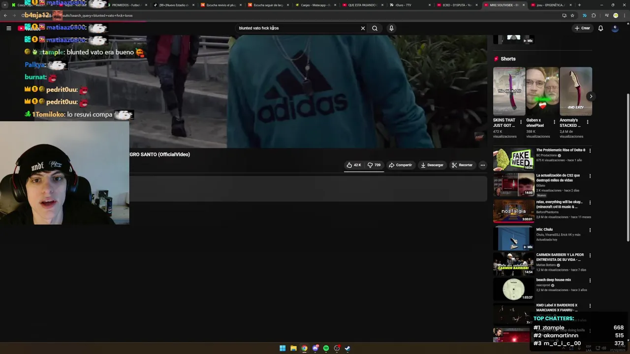Viewport: 630px width, 354px height.
Task: Open Spotify from the taskbar
Action: tap(326, 348)
